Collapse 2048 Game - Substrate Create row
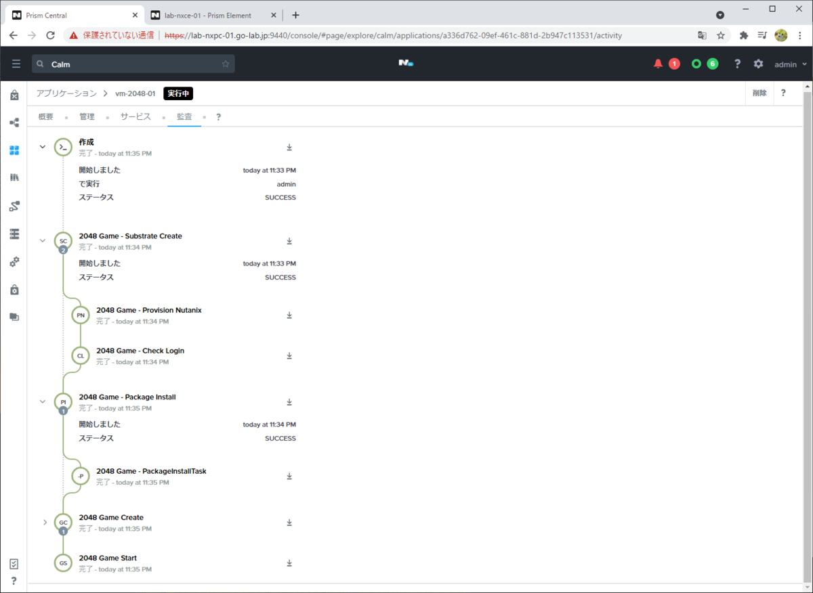The image size is (813, 593). (43, 240)
